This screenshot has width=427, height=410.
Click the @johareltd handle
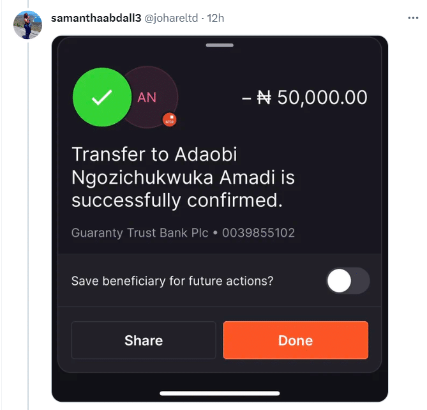point(171,18)
